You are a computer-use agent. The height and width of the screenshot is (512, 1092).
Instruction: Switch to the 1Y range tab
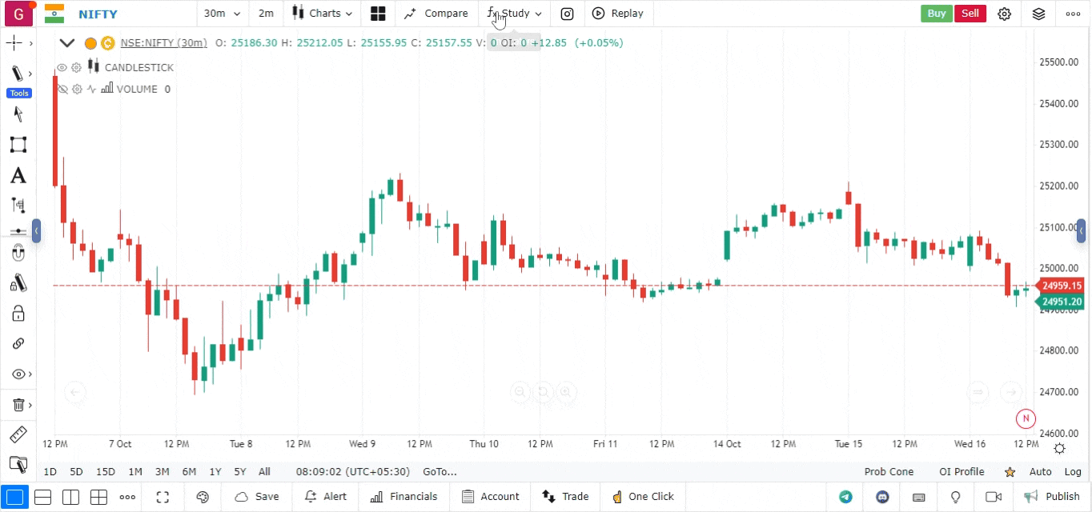[x=215, y=472]
